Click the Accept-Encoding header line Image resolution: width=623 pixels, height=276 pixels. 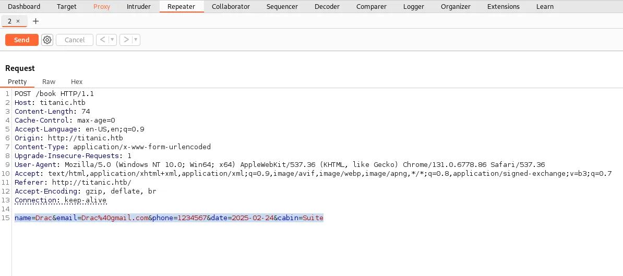[86, 191]
